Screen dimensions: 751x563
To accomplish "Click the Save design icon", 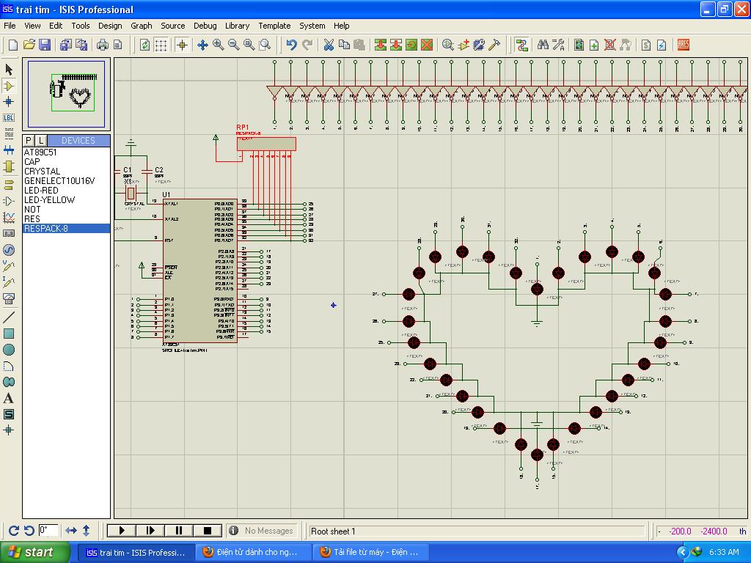I will [x=45, y=45].
